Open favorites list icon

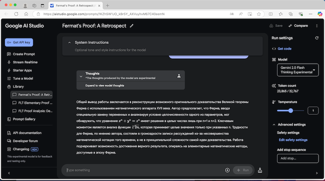tap(281, 14)
